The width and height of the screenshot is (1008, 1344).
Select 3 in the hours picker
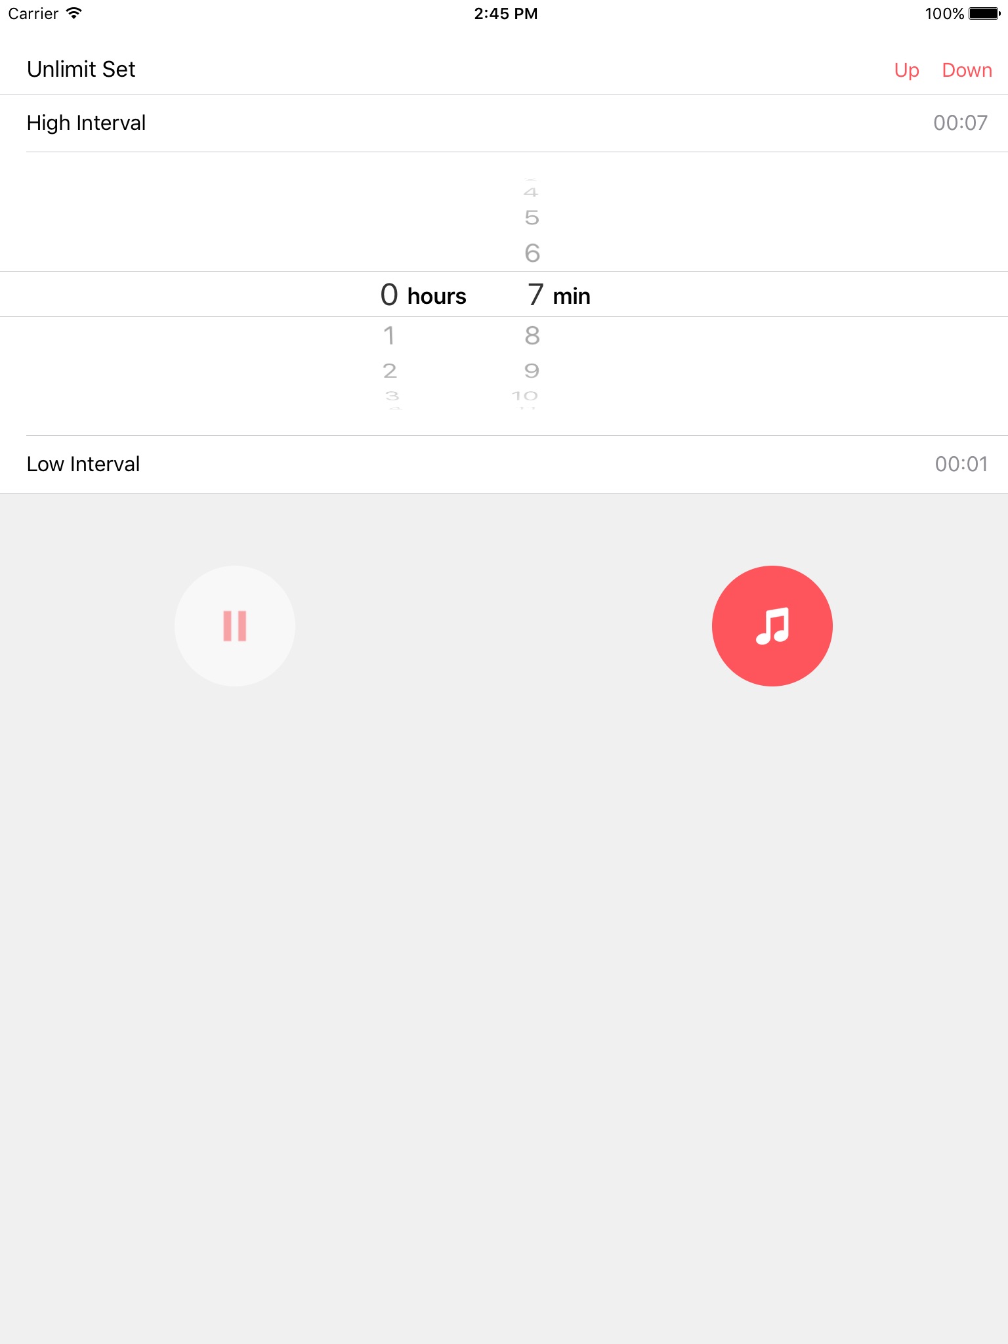coord(392,396)
